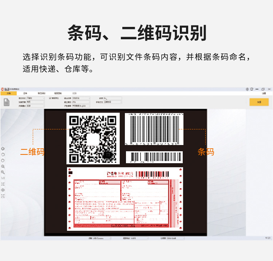Click the red app logo in title bar
Screen dimensions: 273x261
(3, 89)
